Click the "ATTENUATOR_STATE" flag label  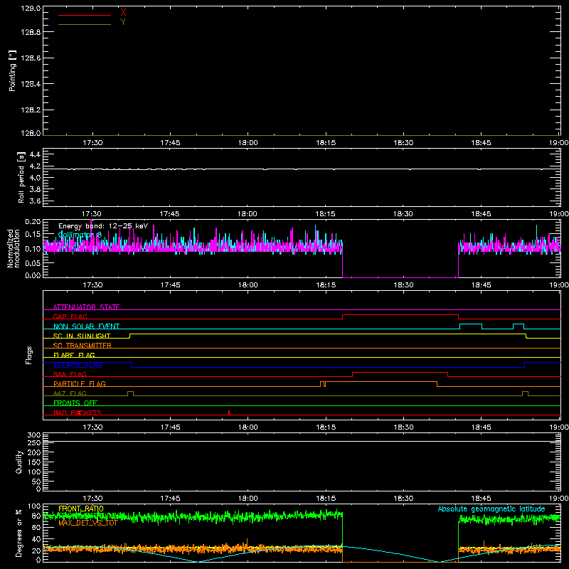[x=86, y=307]
